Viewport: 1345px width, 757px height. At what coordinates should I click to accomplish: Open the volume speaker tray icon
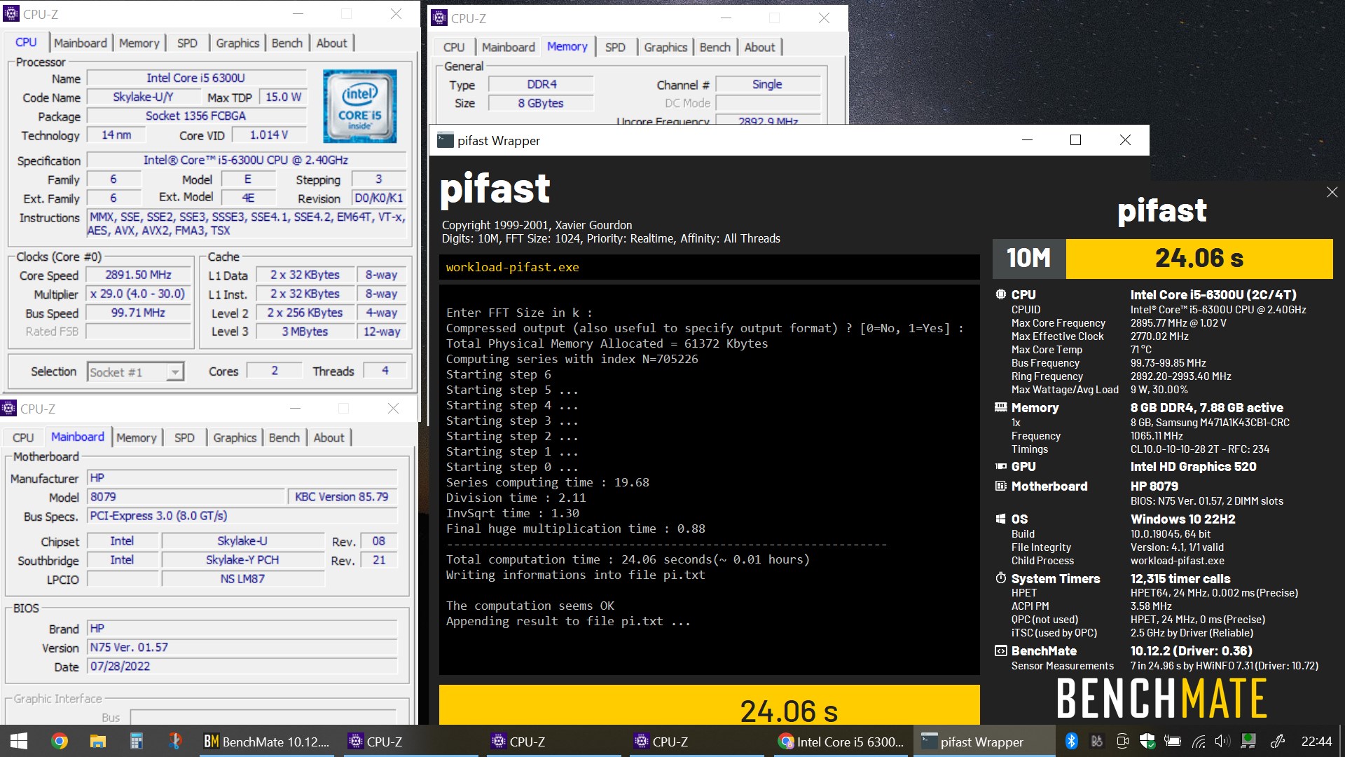point(1223,741)
